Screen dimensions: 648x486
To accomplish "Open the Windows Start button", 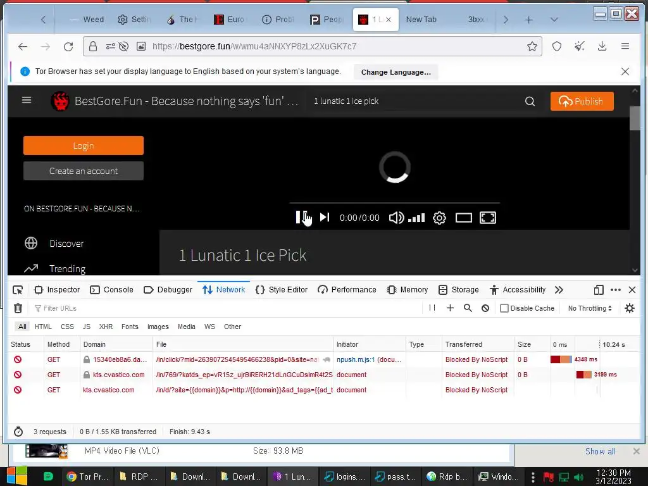I will (16, 476).
